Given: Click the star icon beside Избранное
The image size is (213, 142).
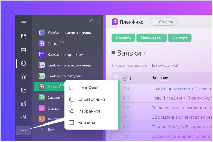Looking at the screenshot, I should tap(72, 111).
